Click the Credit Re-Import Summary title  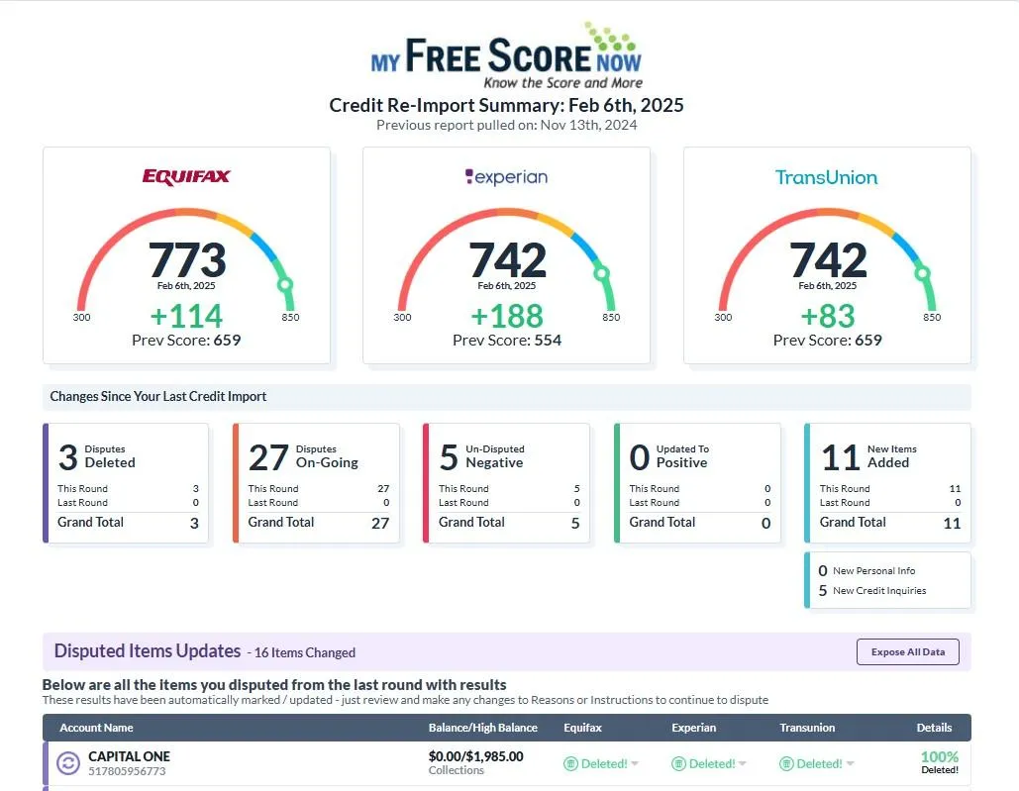506,105
